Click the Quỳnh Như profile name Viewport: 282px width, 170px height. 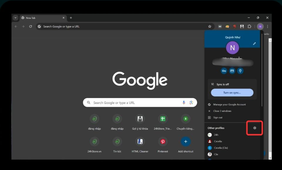coord(233,37)
